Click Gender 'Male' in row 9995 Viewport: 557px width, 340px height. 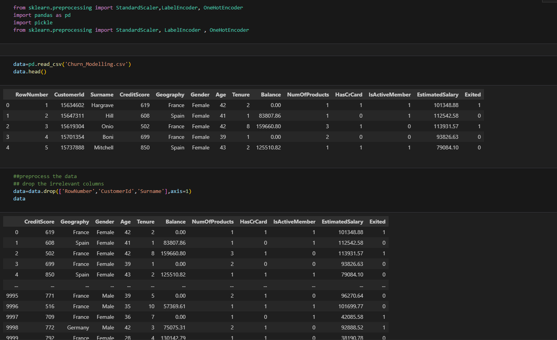(108, 296)
